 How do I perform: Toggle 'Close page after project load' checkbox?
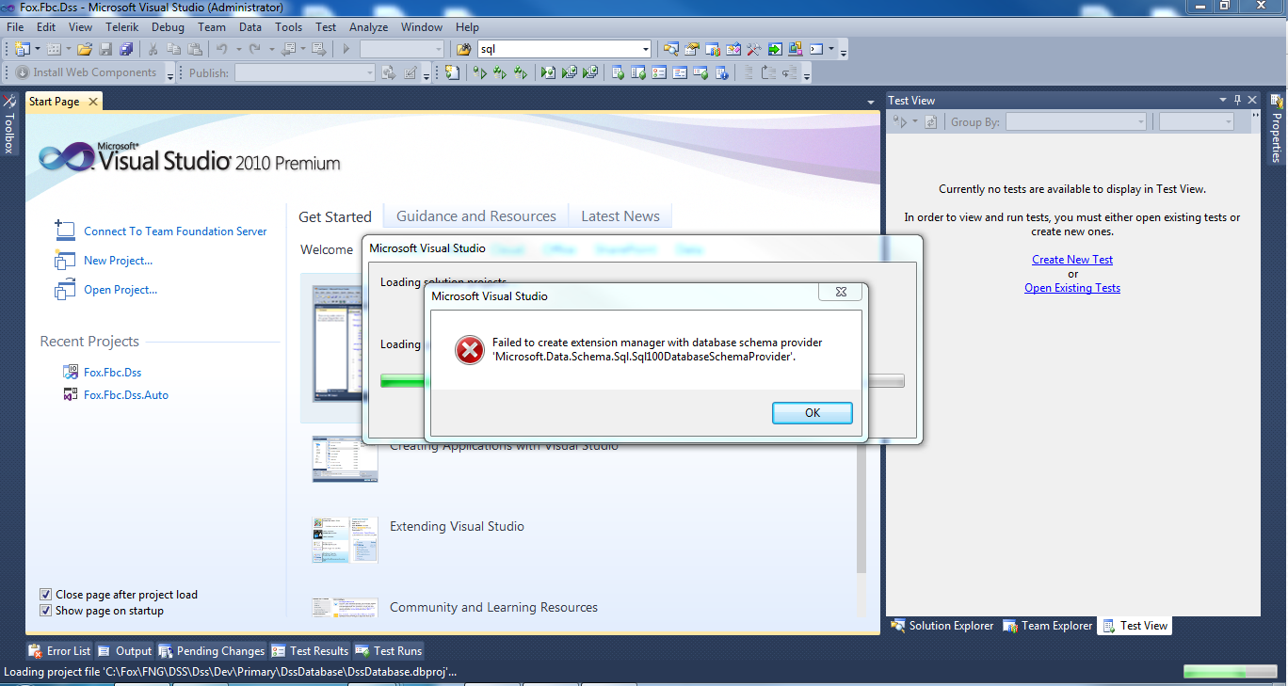pyautogui.click(x=46, y=595)
